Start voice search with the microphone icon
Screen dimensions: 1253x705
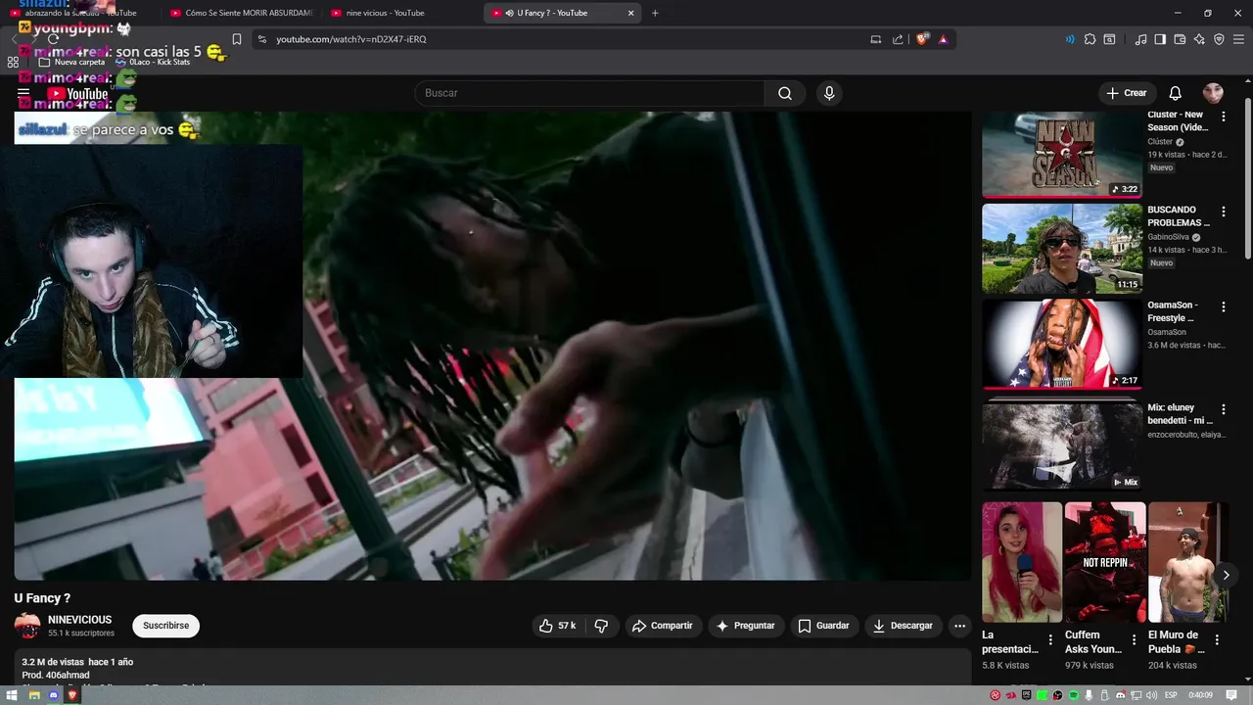point(829,93)
